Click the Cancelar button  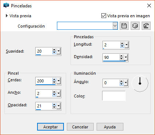pos(80,127)
